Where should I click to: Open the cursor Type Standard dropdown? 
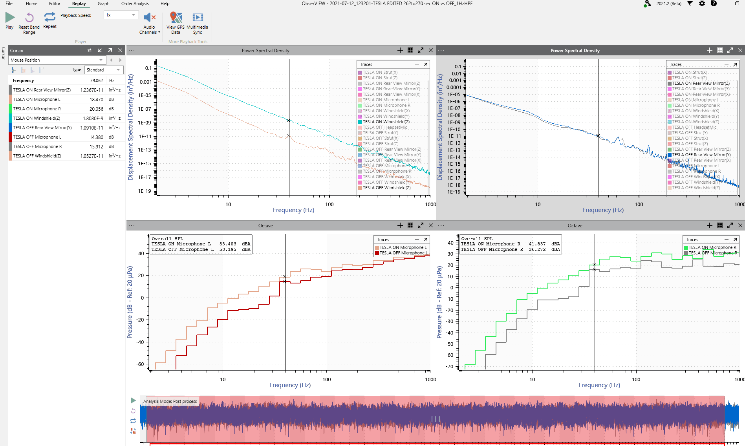[x=104, y=70]
